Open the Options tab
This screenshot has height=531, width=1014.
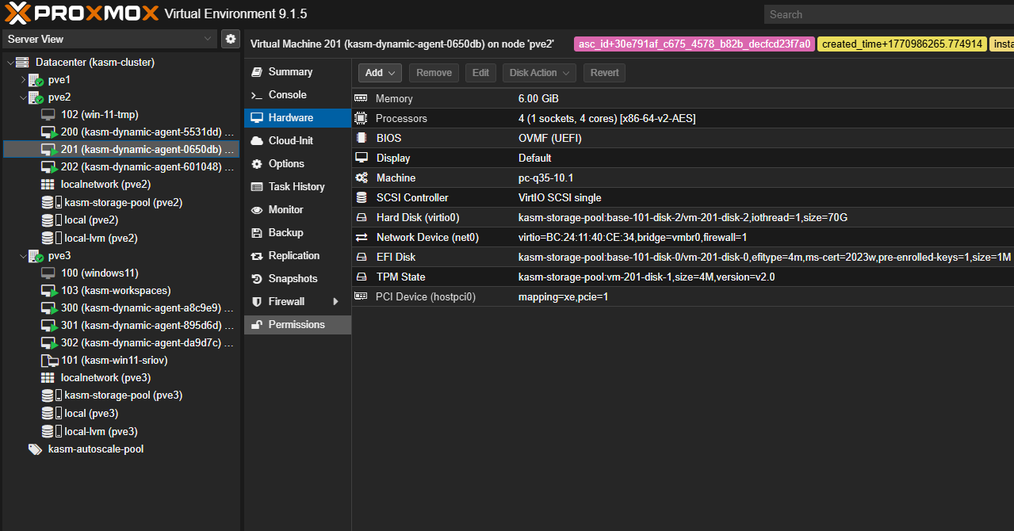(x=297, y=164)
